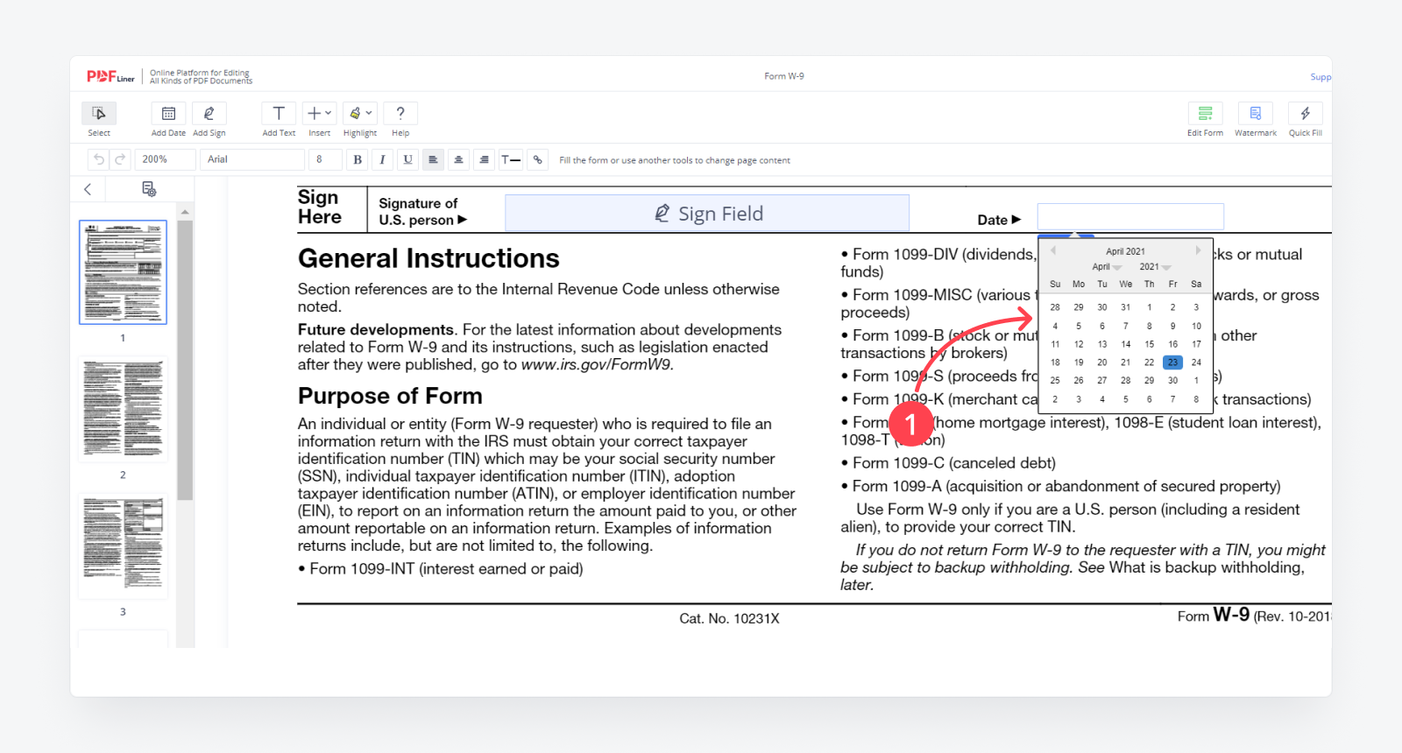Select April 30 in the calendar

click(1172, 381)
